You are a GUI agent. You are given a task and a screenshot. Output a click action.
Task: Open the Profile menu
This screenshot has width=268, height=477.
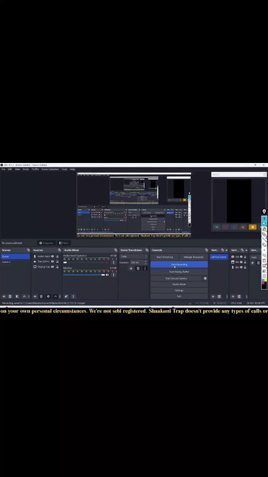[x=35, y=169]
